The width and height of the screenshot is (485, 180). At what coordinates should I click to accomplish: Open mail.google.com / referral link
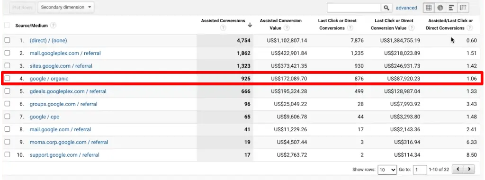60,130
